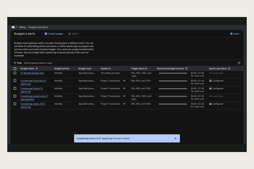
Task: Click spend progress bar for project-wide alert
Action: click(x=173, y=96)
